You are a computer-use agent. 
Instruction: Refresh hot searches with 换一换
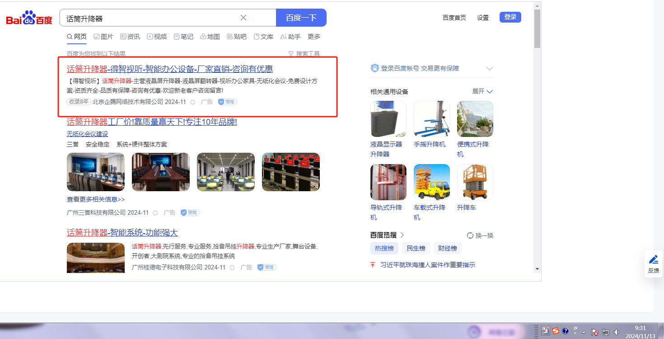pos(480,235)
